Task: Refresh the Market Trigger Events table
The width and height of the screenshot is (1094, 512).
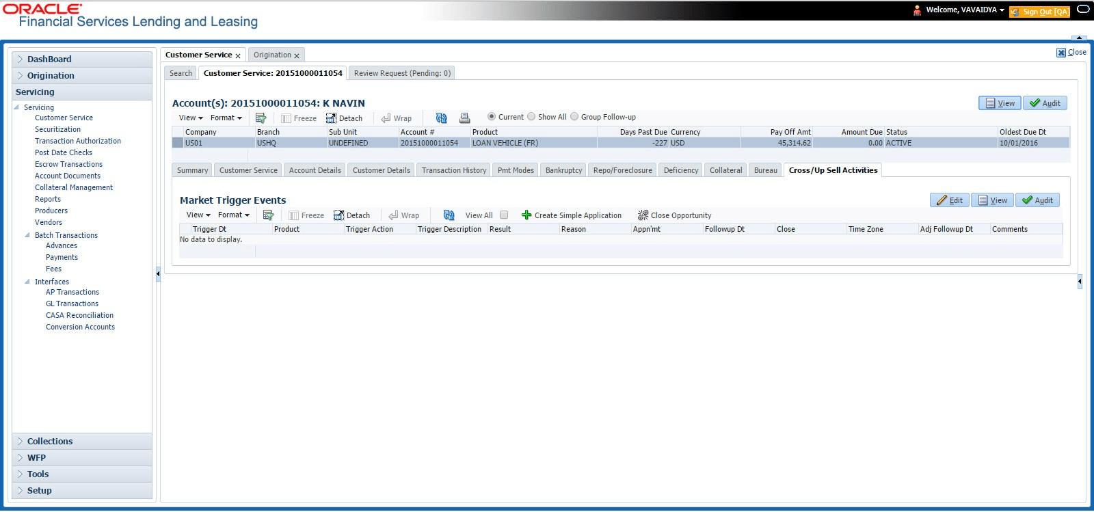Action: [449, 215]
